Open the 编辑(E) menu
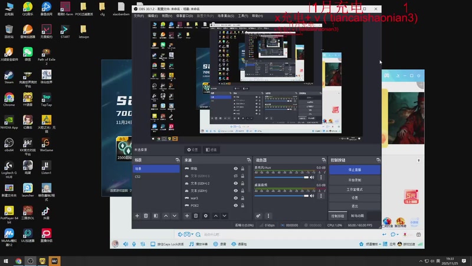The image size is (472, 266). click(153, 16)
